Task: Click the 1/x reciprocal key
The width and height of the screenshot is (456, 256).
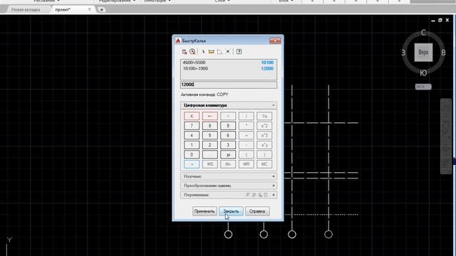Action: (x=264, y=116)
